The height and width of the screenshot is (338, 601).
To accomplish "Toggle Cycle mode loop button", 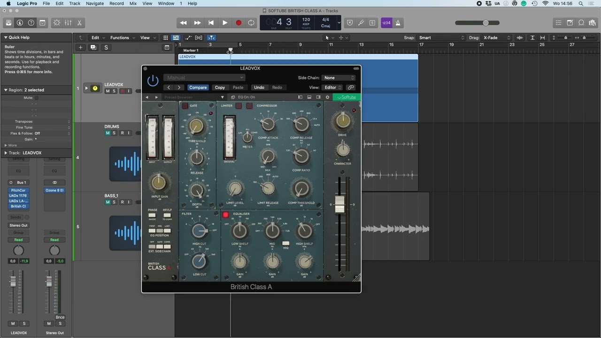I will 251,23.
